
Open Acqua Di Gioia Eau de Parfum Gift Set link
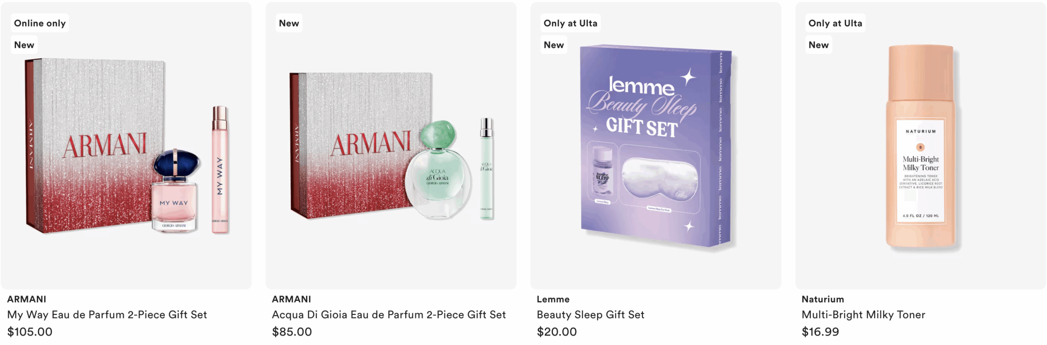[x=389, y=315]
